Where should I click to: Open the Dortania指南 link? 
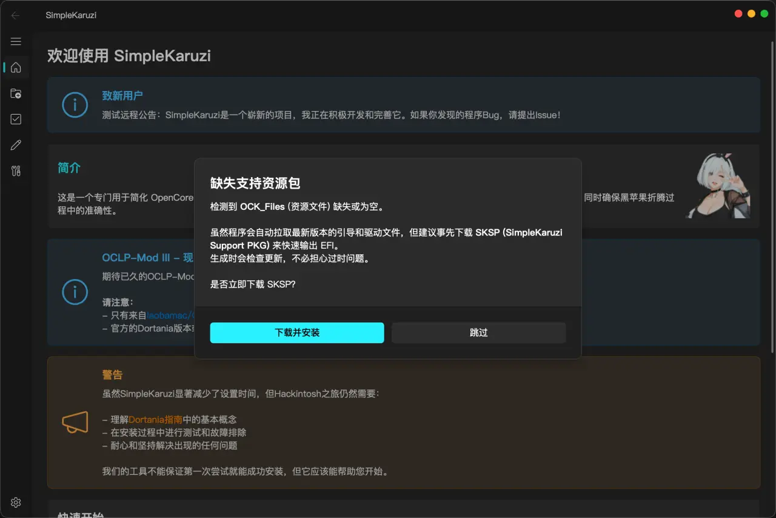tap(156, 419)
